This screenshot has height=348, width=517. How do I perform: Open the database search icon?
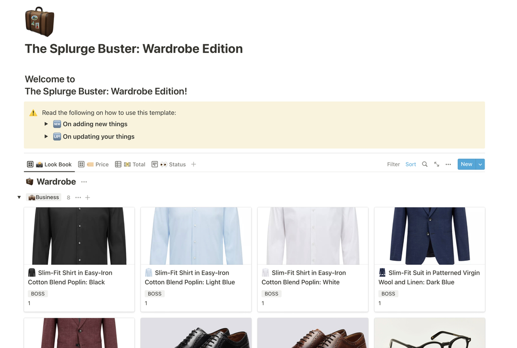click(x=424, y=164)
